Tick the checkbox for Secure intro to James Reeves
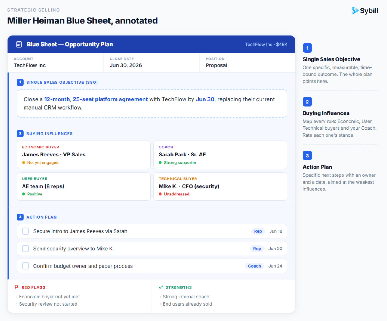The width and height of the screenshot is (387, 321). [25, 231]
